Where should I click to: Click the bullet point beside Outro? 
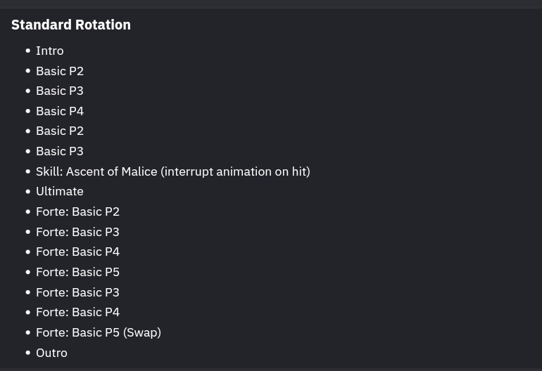pos(28,353)
